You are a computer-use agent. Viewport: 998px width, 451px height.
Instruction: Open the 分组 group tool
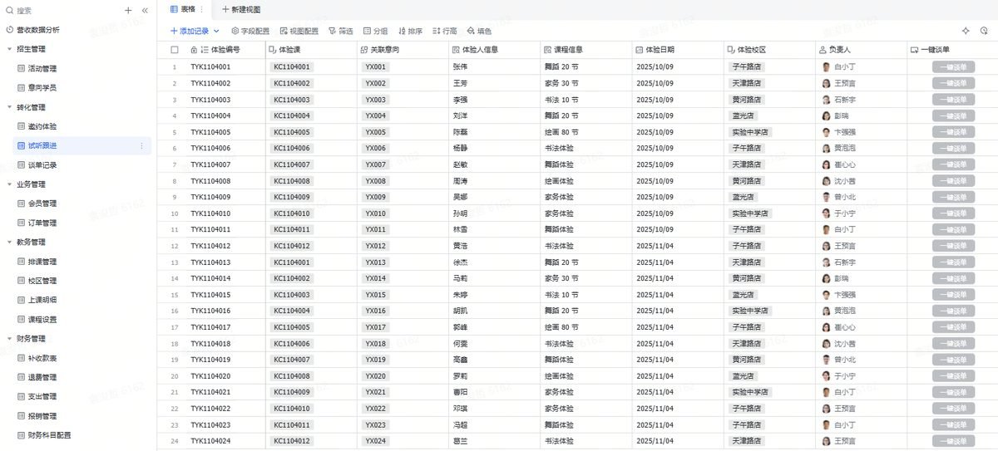(x=375, y=31)
